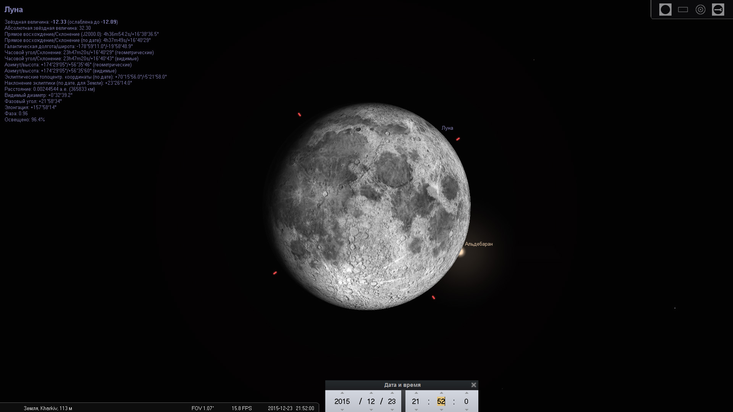733x412 pixels.
Task: Click the Kharkiv location in status bar
Action: pyautogui.click(x=48, y=408)
